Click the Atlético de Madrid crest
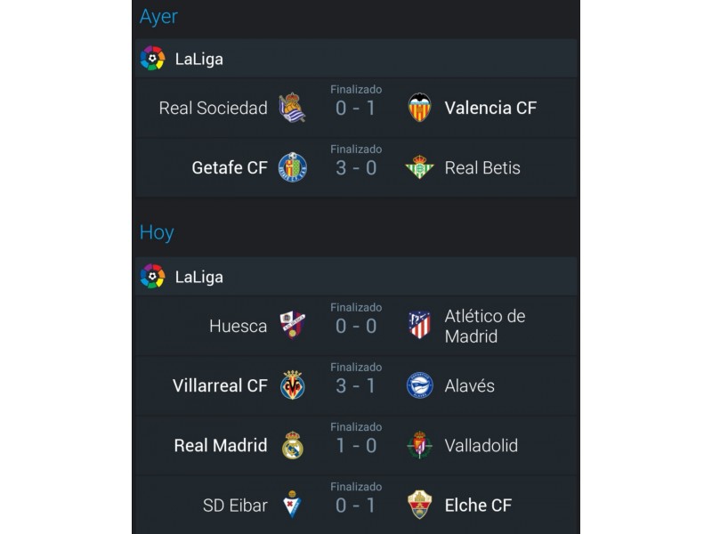 (x=419, y=325)
